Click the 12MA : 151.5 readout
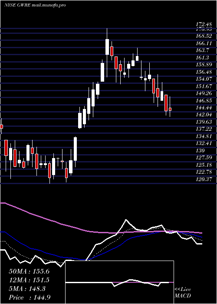Viewport: 217px width, 304px height. click(x=29, y=280)
